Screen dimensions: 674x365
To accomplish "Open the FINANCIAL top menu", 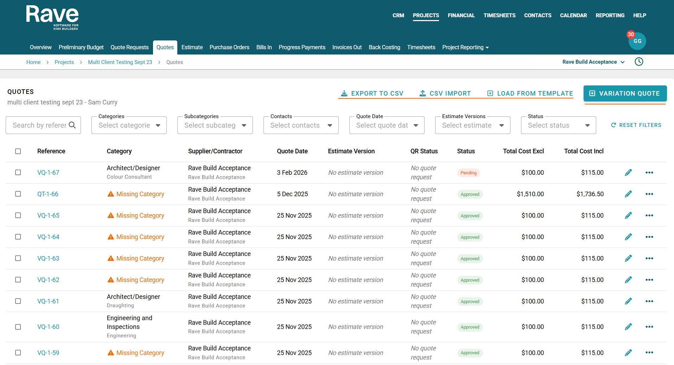I will pos(461,15).
